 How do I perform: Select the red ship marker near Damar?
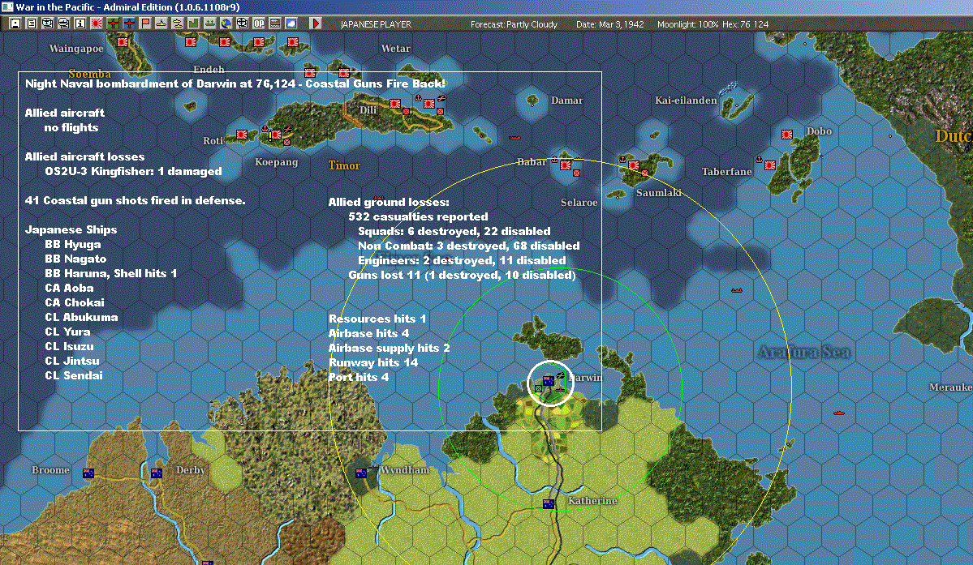[x=514, y=137]
